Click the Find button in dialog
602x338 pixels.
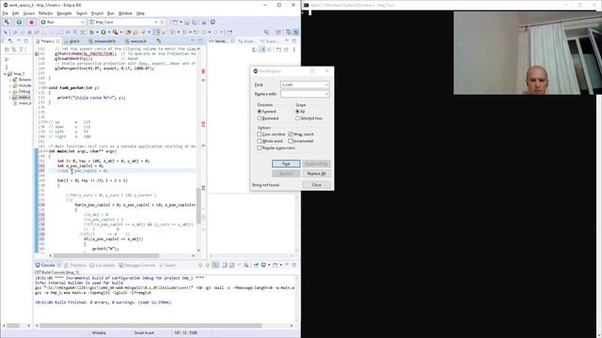[x=286, y=163]
